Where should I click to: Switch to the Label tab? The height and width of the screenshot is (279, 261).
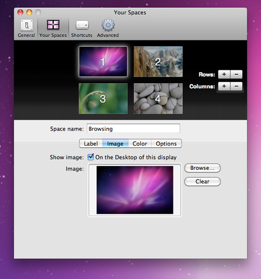tap(91, 143)
